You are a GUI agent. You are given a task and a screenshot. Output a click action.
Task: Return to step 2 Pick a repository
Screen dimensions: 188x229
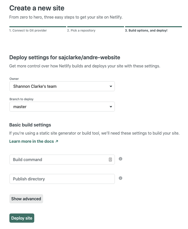click(x=81, y=30)
